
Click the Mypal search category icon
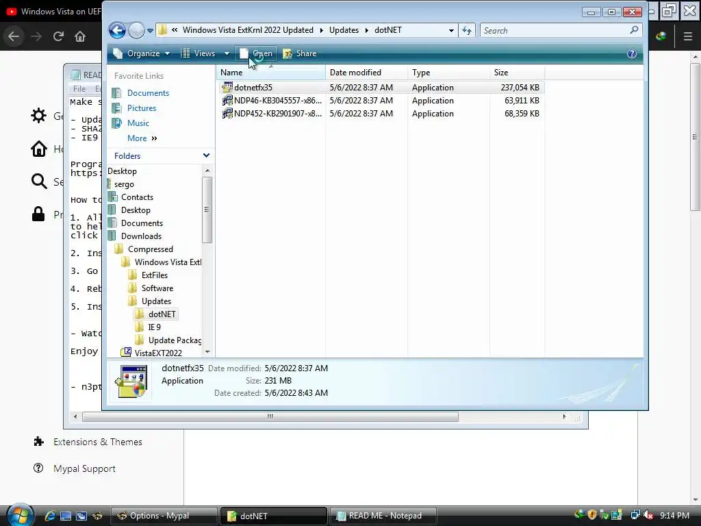[39, 181]
